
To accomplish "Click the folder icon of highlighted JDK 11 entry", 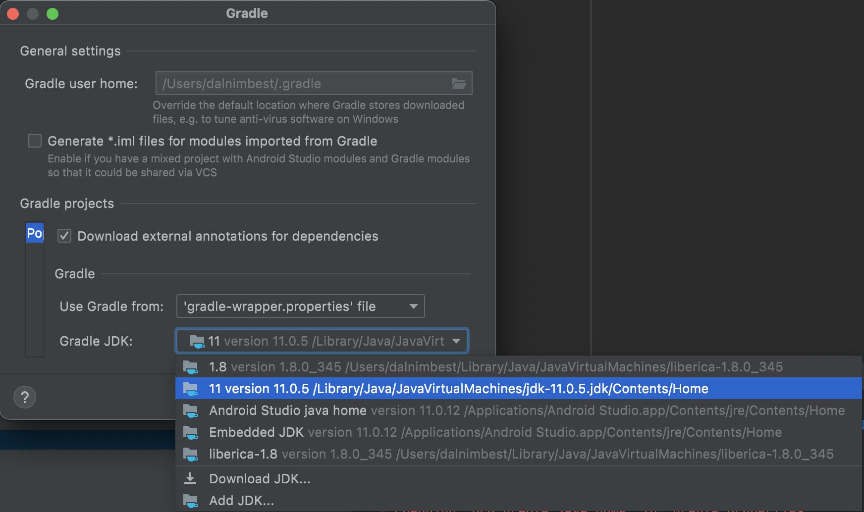I will tap(191, 389).
